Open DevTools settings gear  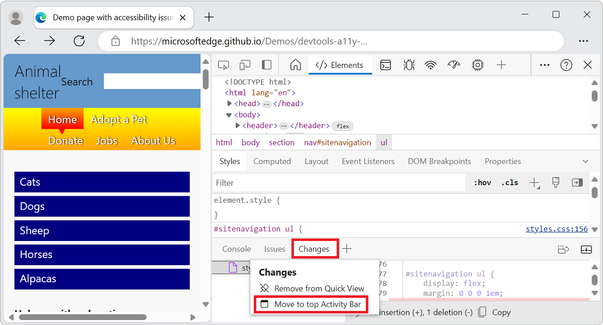click(477, 64)
